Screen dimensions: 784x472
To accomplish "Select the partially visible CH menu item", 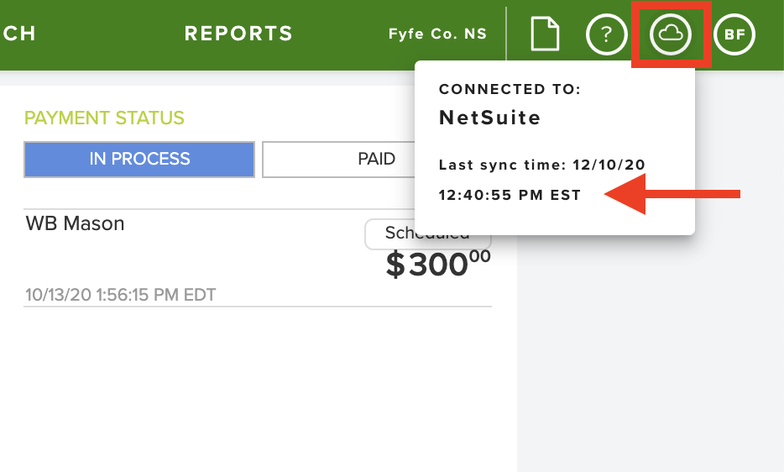I will (18, 34).
